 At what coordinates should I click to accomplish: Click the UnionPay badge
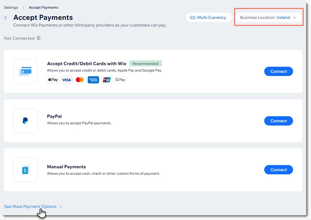click(107, 80)
